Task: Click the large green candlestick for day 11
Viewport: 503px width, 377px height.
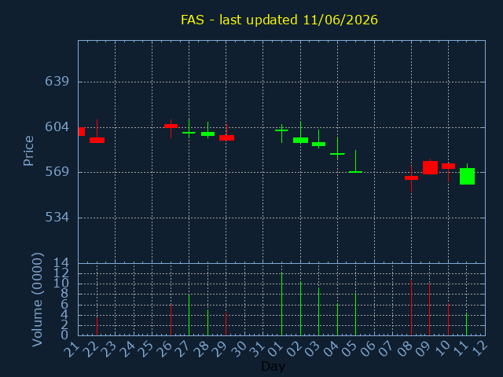Action: coord(467,176)
